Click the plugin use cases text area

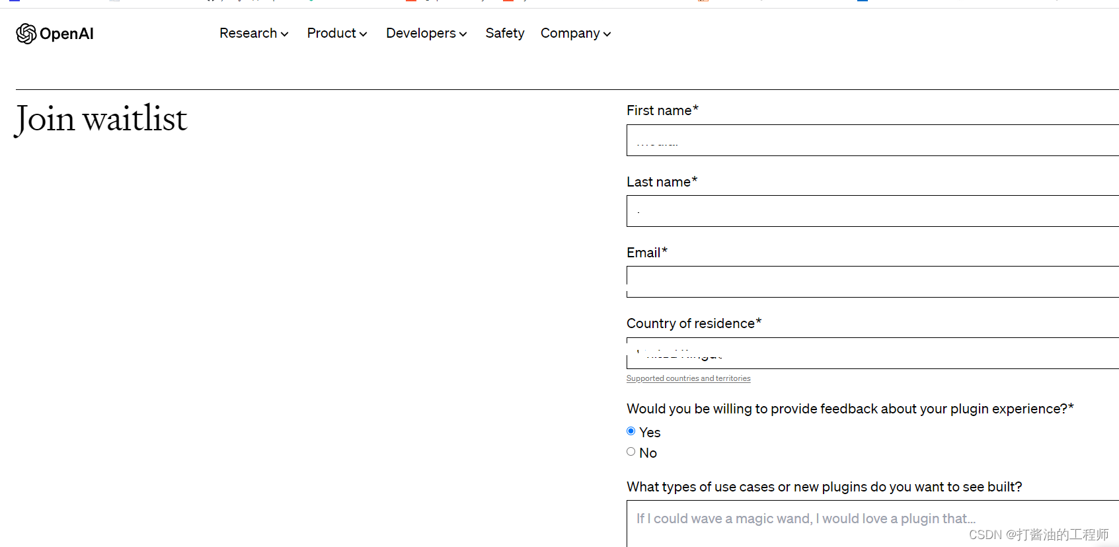(x=872, y=524)
